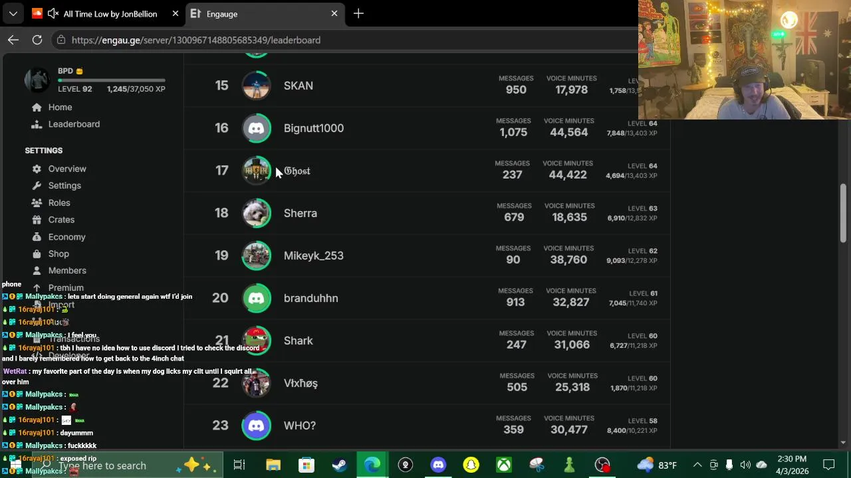Click Shark's avatar at rank 21
The width and height of the screenshot is (851, 478).
tap(256, 341)
